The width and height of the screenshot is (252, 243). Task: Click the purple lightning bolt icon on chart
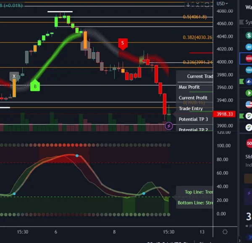tap(169, 125)
